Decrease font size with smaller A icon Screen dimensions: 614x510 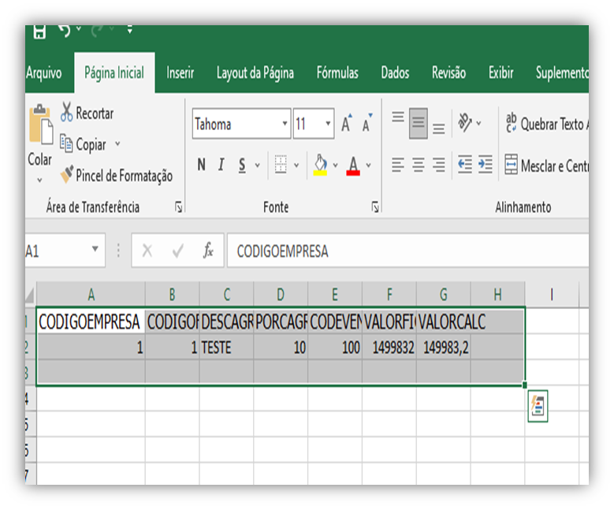point(367,124)
